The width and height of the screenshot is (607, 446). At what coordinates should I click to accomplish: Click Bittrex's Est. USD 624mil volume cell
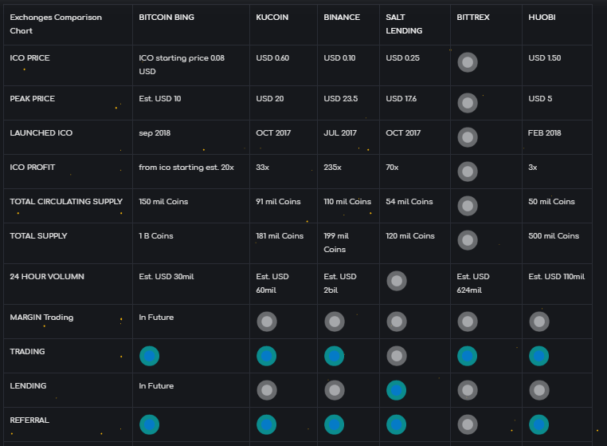(474, 283)
